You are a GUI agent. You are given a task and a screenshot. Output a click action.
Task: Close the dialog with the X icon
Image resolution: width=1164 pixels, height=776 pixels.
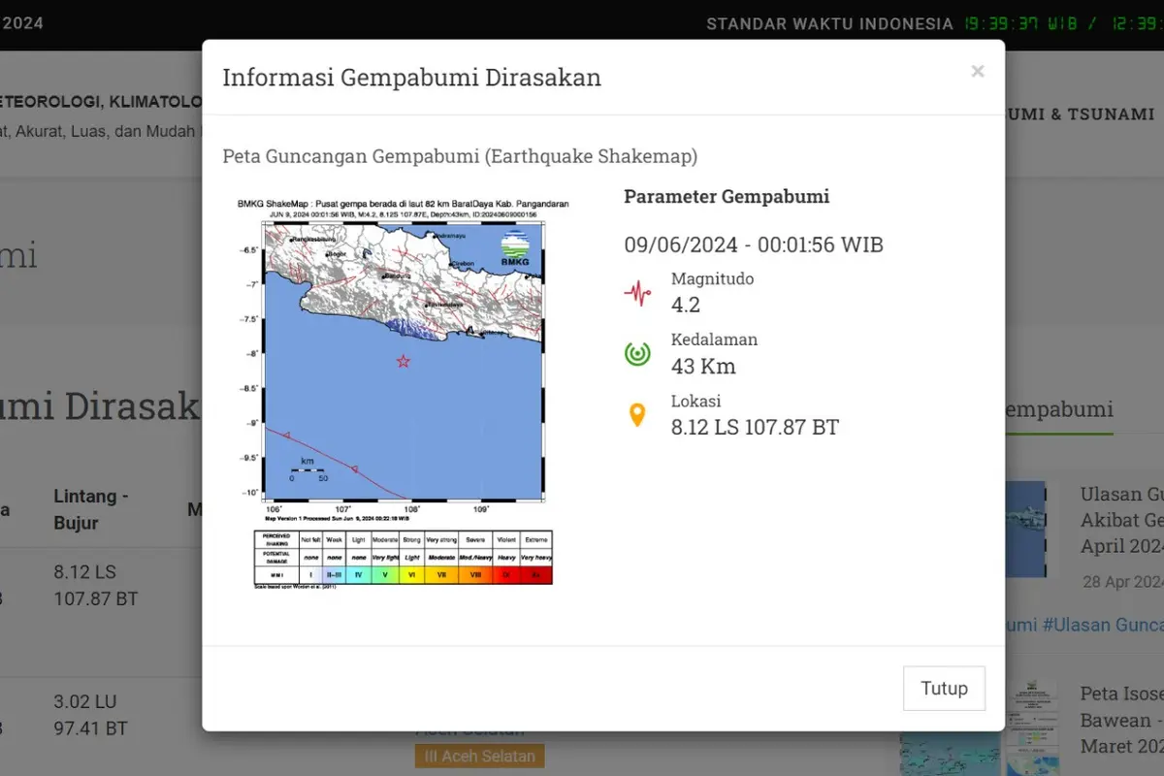pyautogui.click(x=978, y=71)
